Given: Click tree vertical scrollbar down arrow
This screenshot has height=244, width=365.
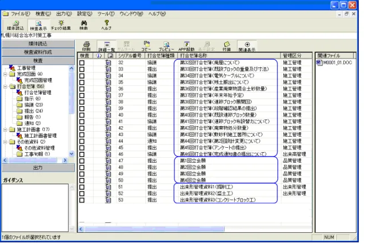Looking at the screenshot, I should pos(72,154).
